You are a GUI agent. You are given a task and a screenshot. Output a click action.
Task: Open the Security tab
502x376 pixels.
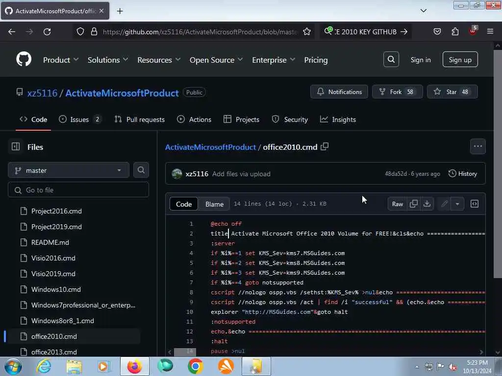290,119
